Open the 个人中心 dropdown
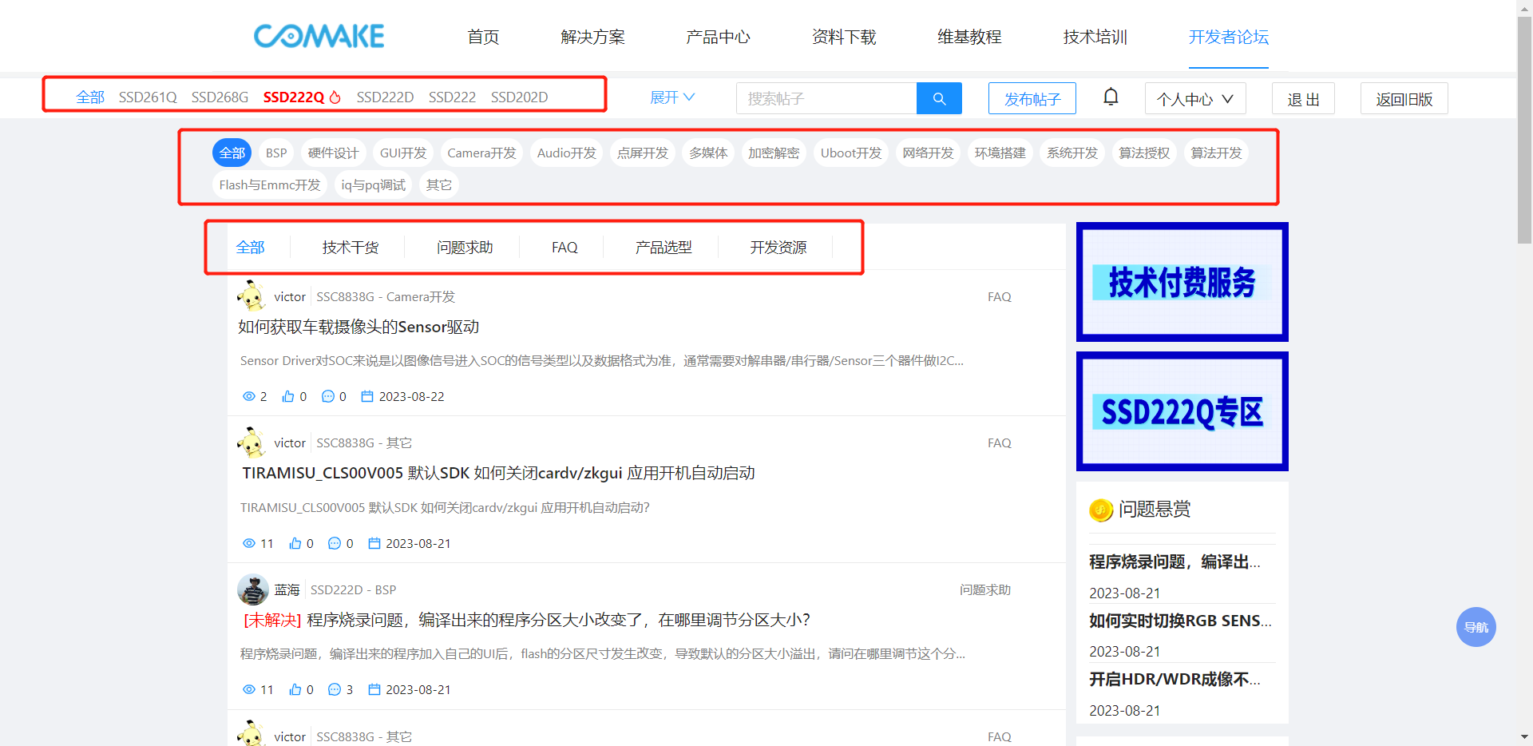The height and width of the screenshot is (746, 1533). [x=1194, y=99]
